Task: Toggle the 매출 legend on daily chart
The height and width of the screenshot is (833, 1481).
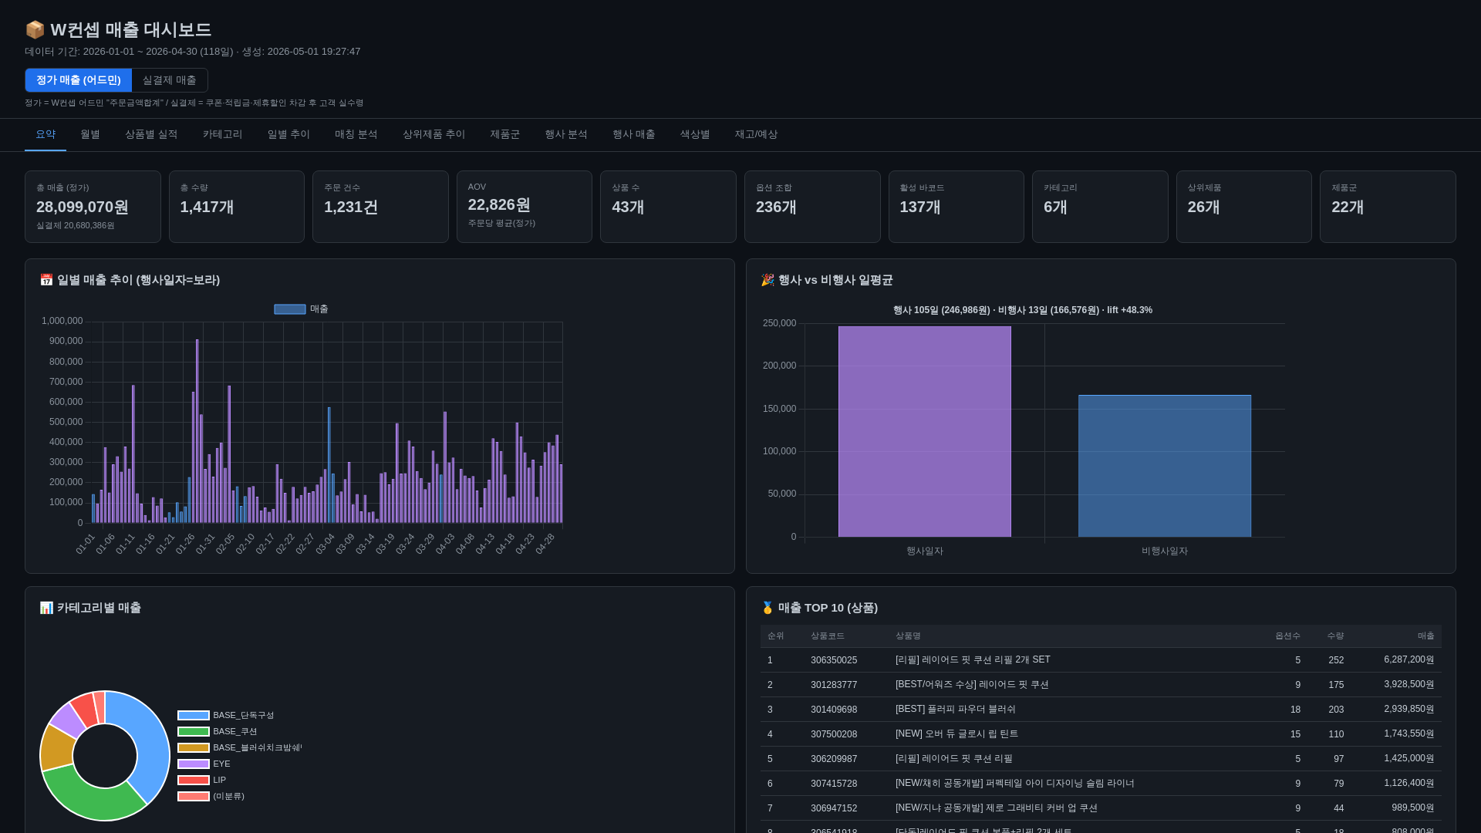Action: pyautogui.click(x=302, y=309)
